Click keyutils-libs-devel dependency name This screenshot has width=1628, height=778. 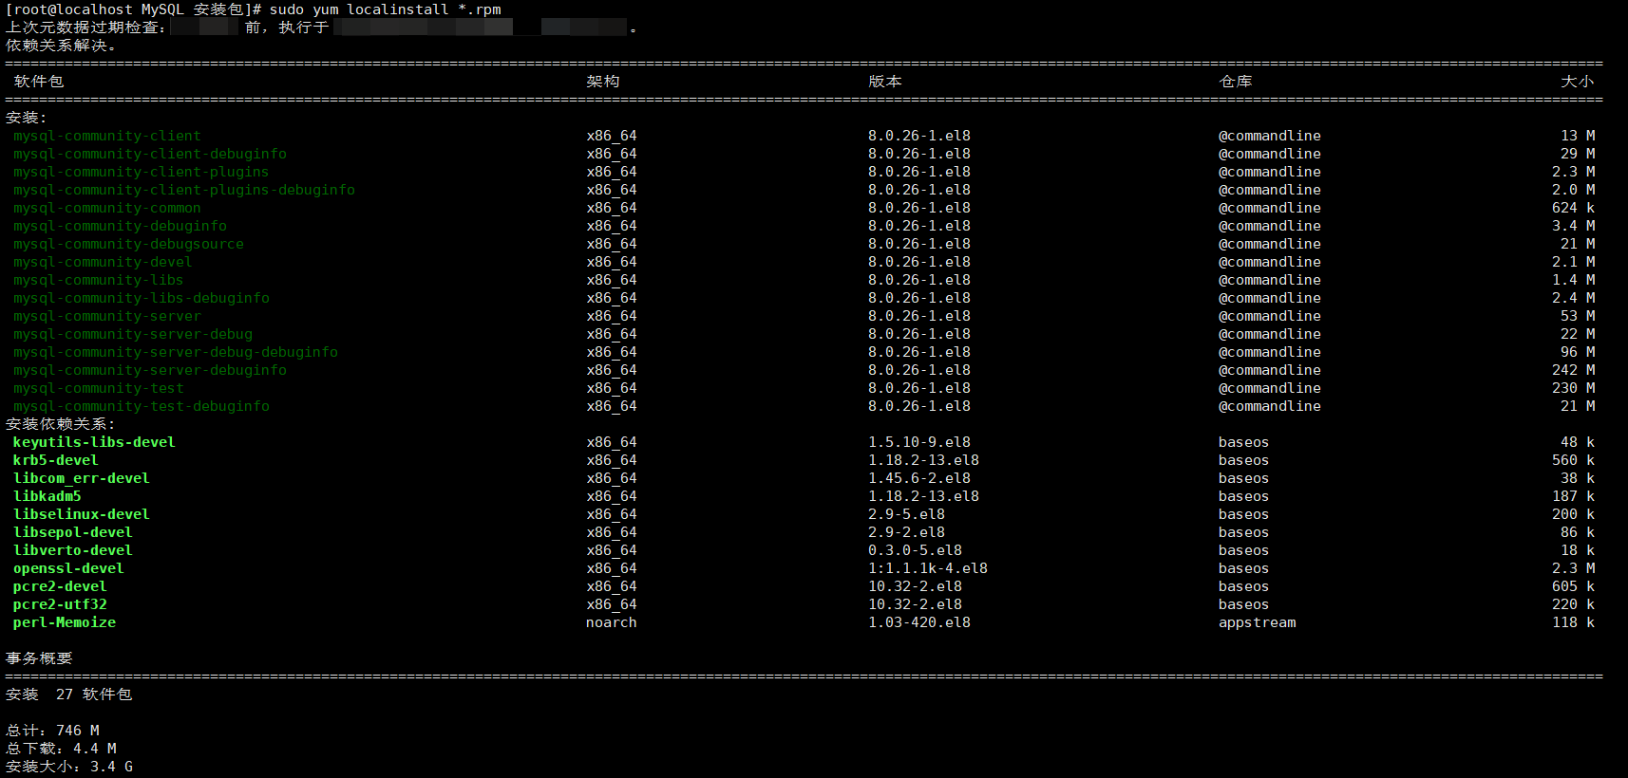coord(94,442)
